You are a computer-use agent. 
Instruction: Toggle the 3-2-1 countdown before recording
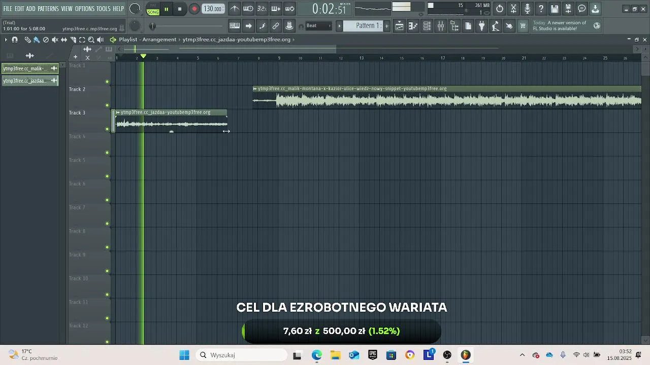pos(262,9)
